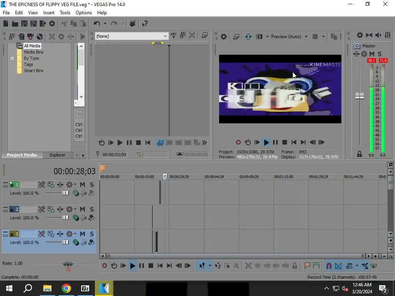This screenshot has width=395, height=296.
Task: Open undo history dropdown arrow
Action: coord(105,24)
